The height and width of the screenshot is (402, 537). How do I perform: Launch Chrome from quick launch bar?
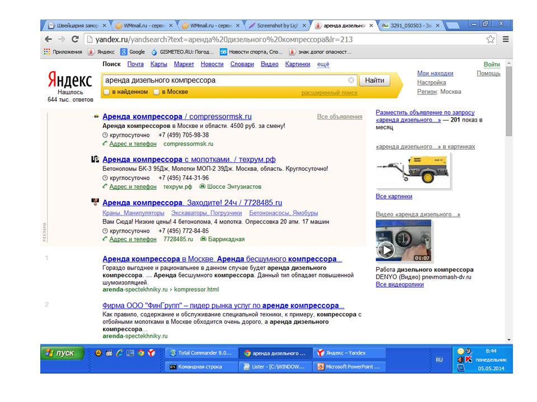141,353
